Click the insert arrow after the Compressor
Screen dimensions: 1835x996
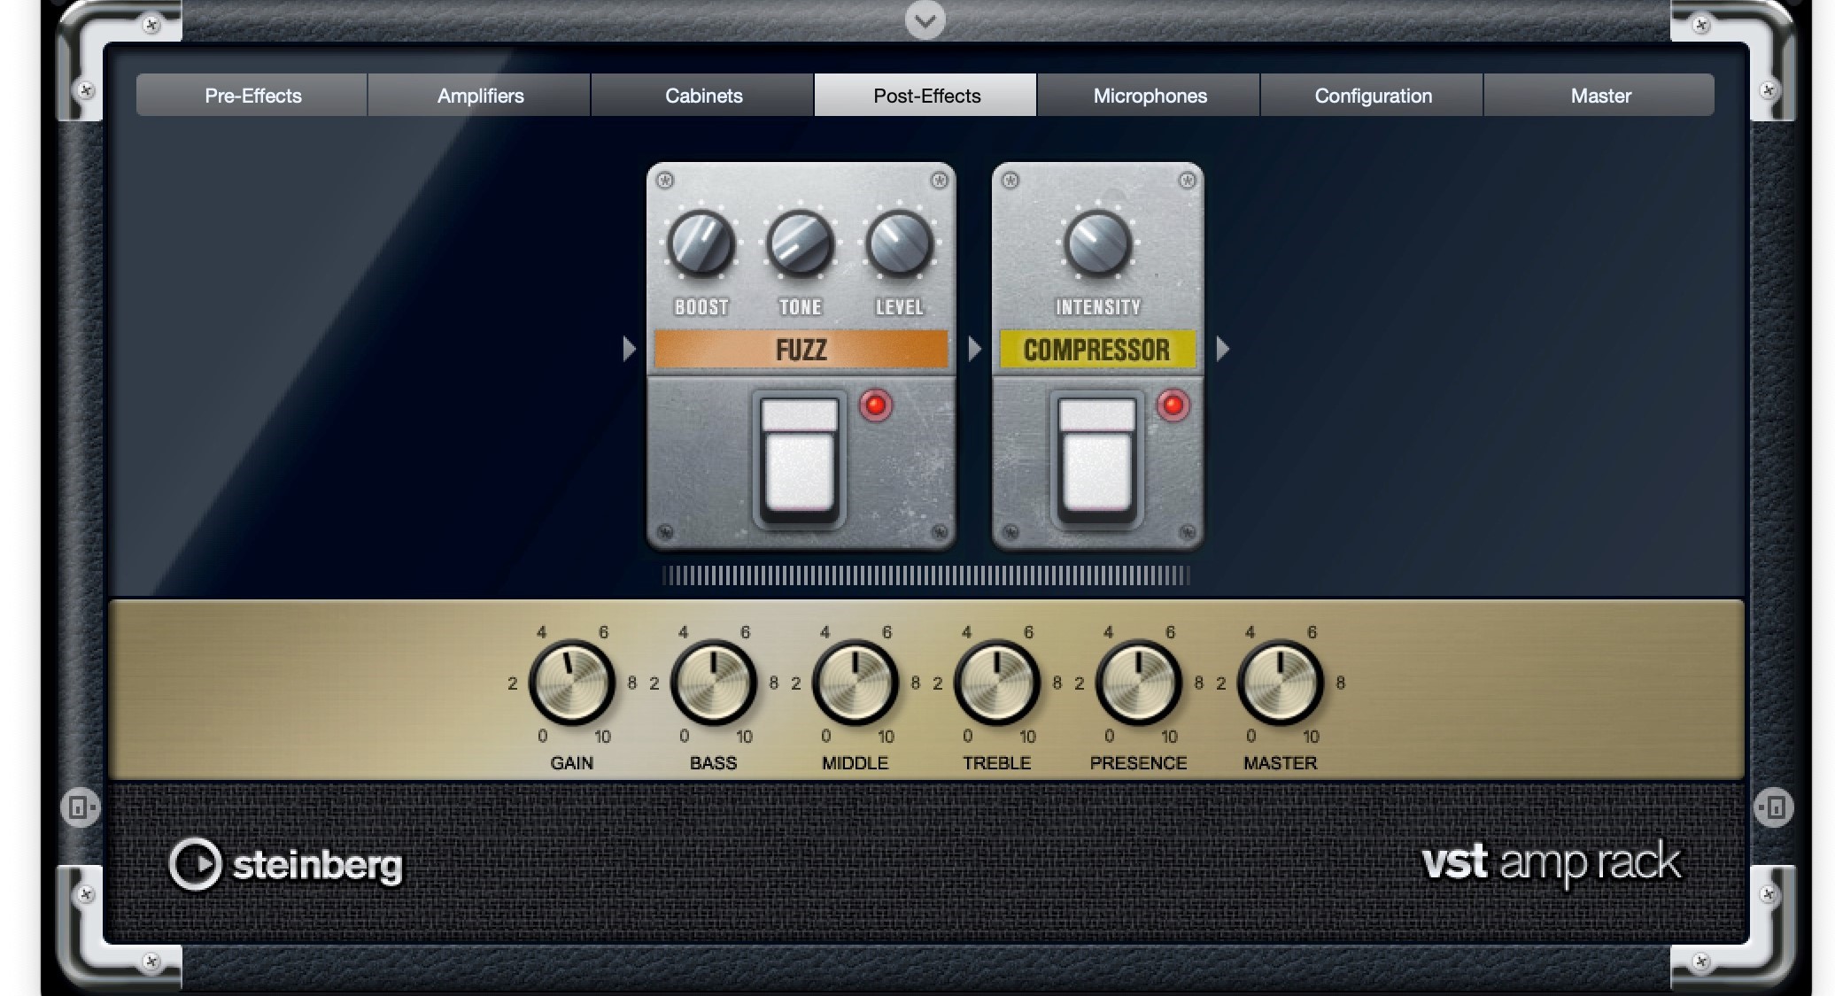1222,349
